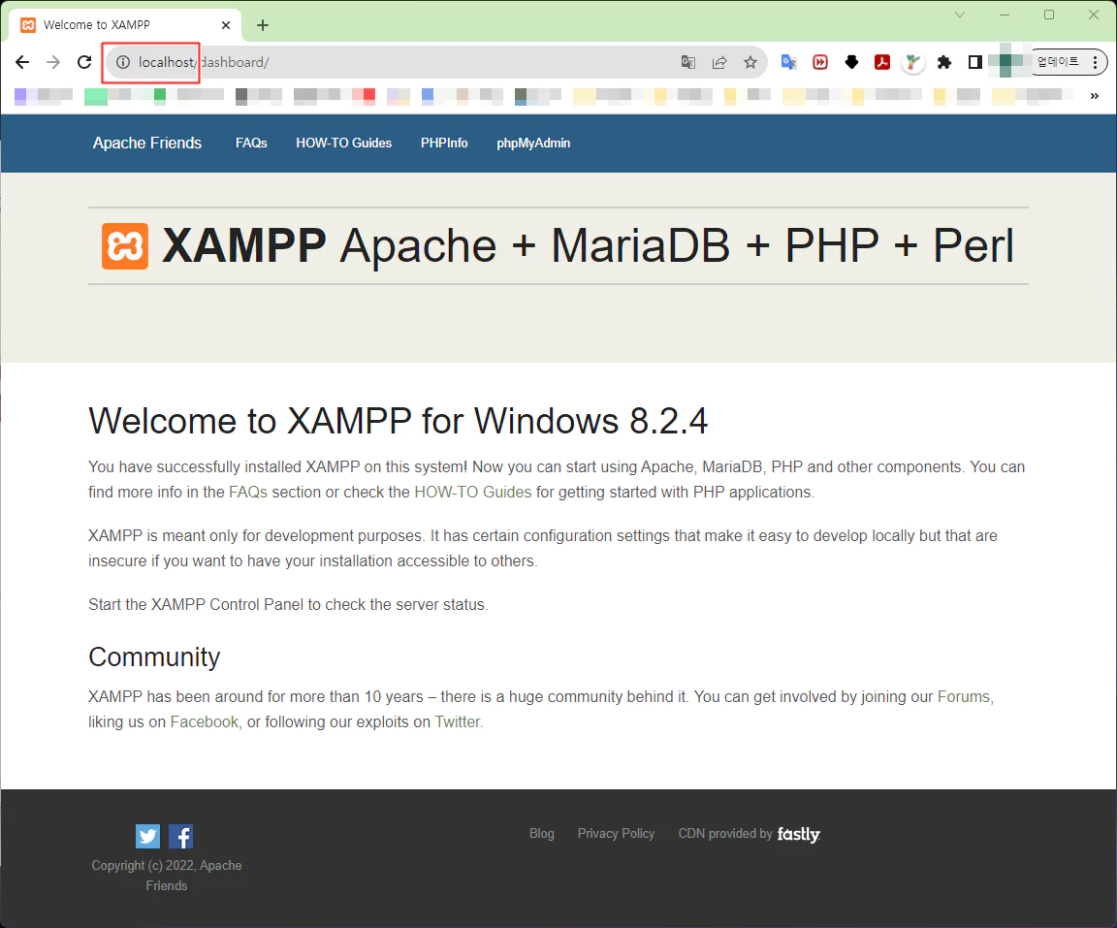Open the Twitter link in Community text
1117x928 pixels.
point(458,722)
